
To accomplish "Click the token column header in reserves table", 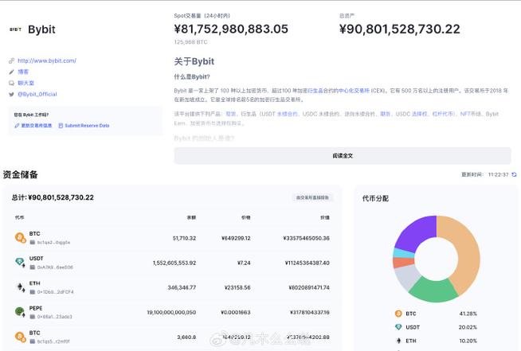I will click(x=19, y=217).
